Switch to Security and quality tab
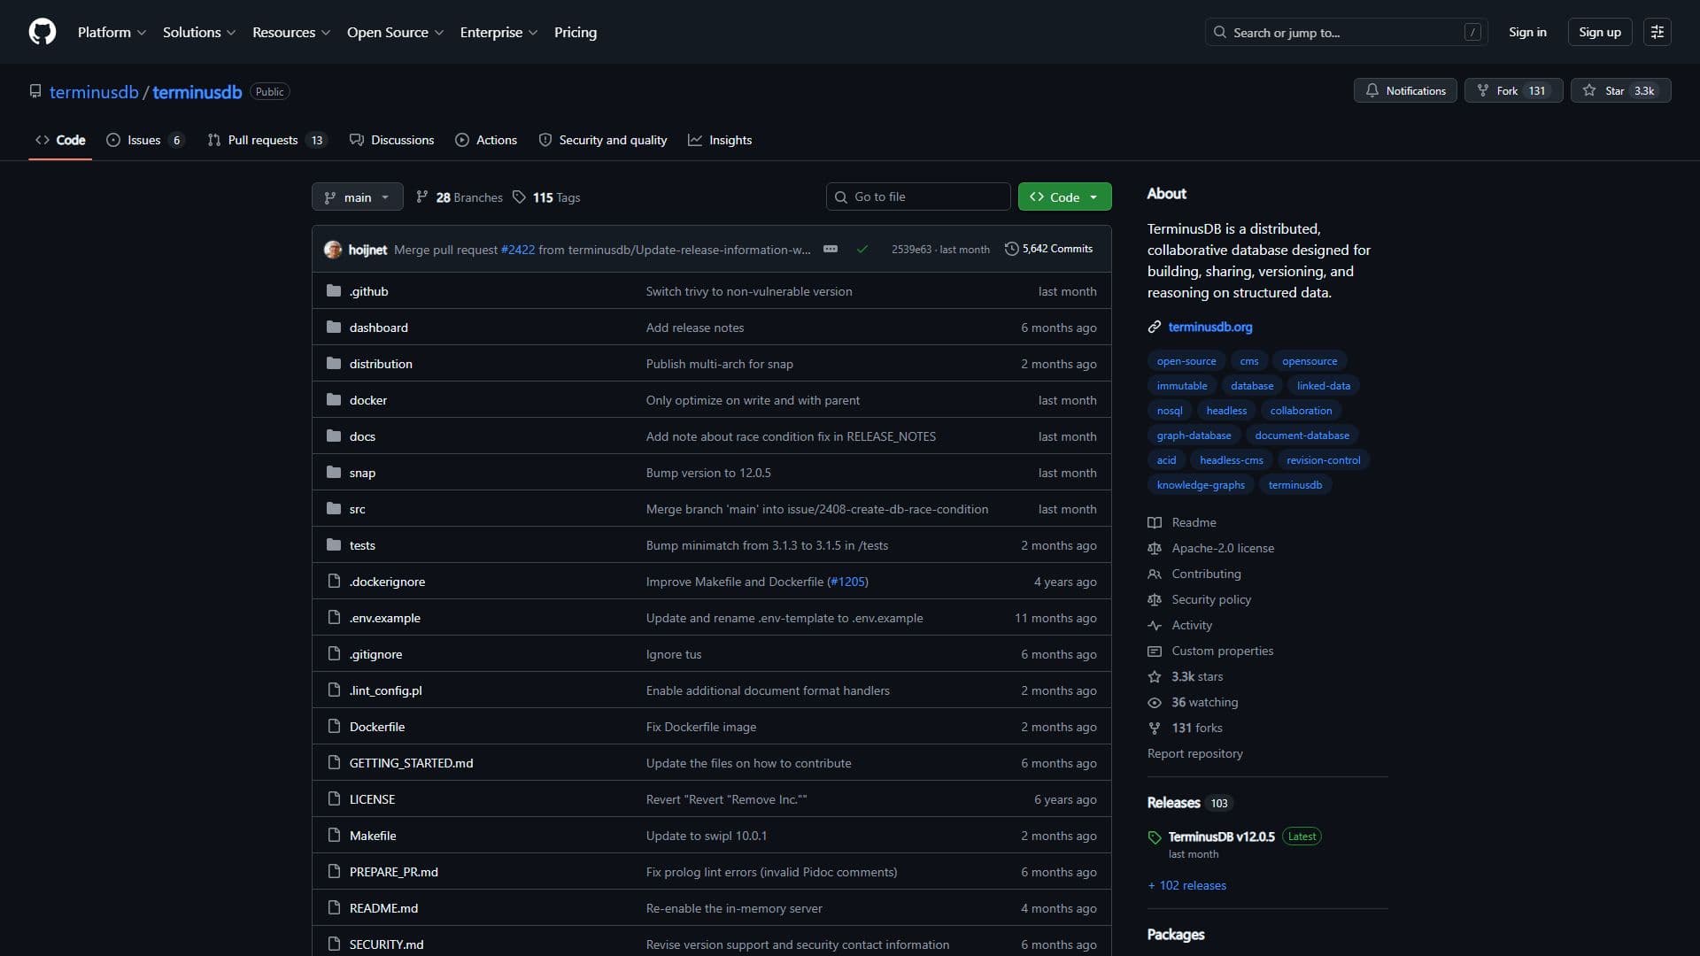1700x956 pixels. (603, 140)
